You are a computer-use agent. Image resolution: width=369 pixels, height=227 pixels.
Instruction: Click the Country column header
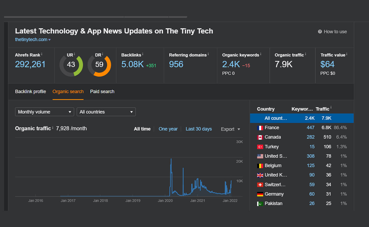(266, 109)
